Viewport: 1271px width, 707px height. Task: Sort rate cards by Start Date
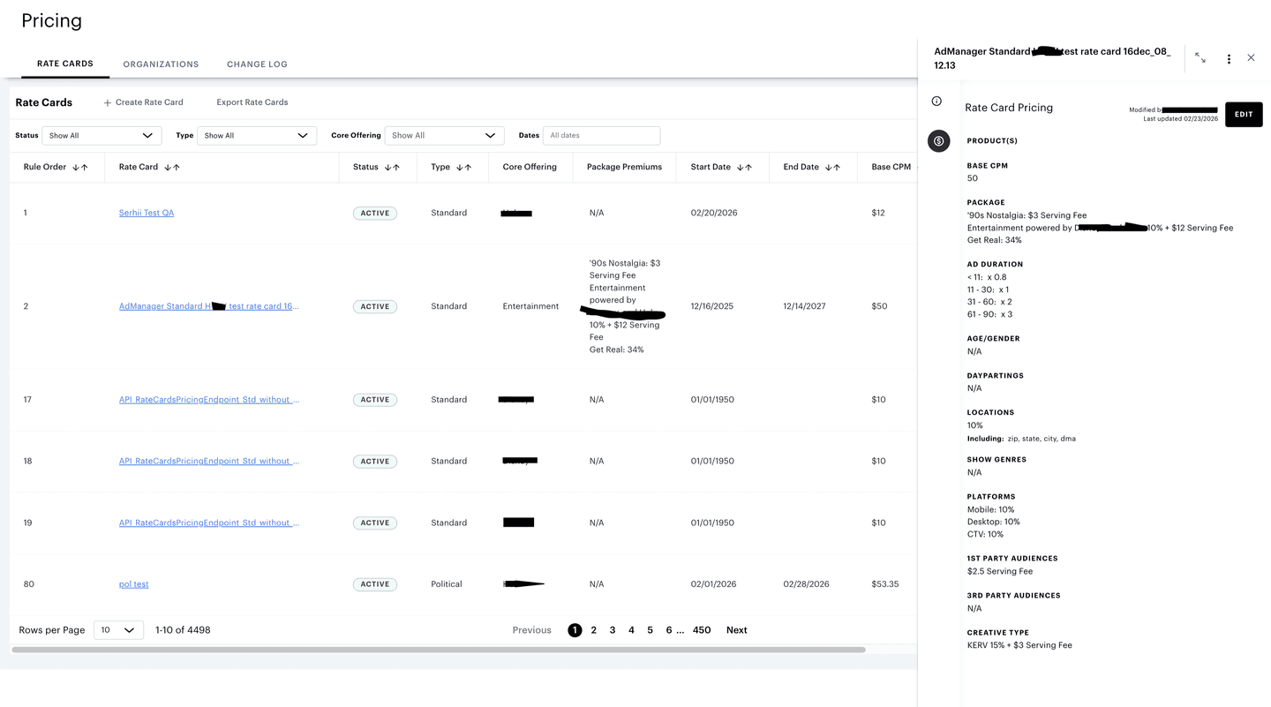pyautogui.click(x=747, y=166)
